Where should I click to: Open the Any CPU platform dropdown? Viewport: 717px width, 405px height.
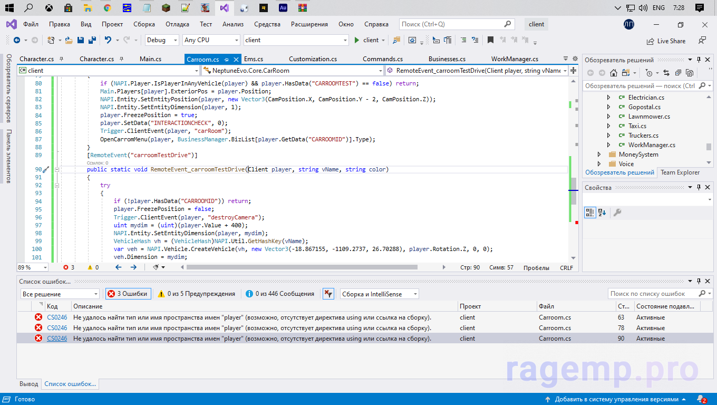pos(211,40)
